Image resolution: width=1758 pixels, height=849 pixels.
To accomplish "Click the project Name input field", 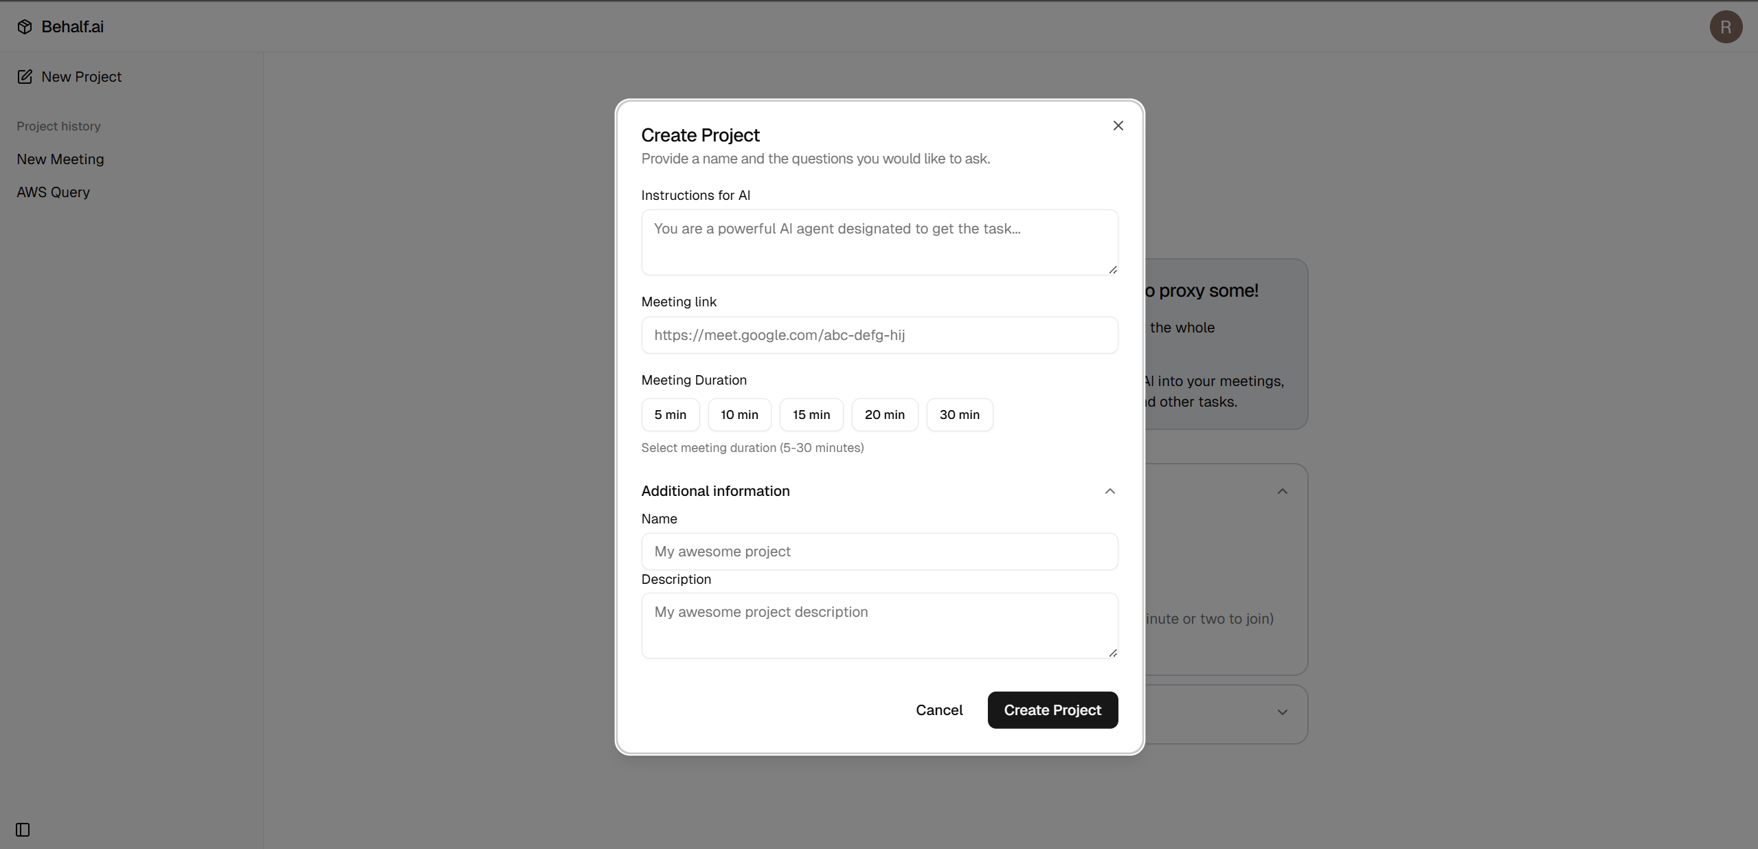I will (879, 552).
